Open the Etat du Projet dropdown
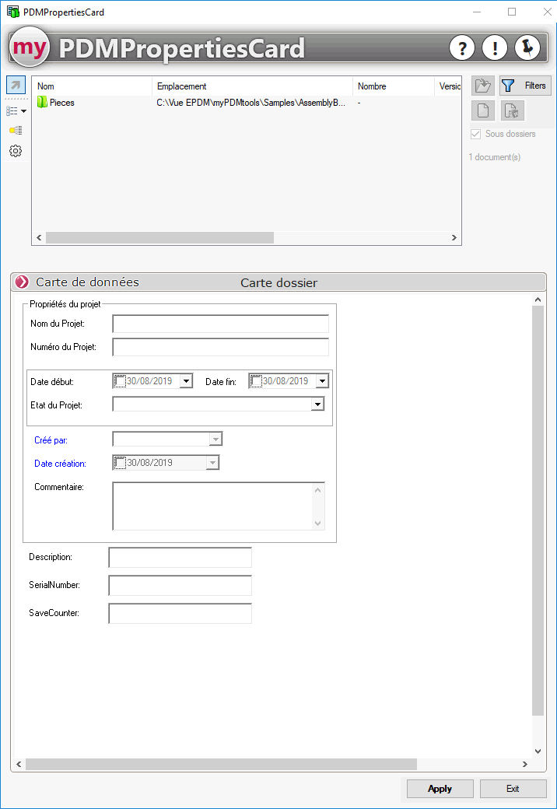 317,404
